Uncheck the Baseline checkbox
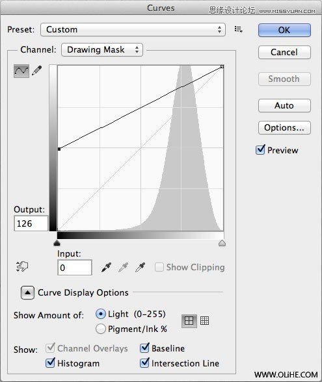This screenshot has height=382, width=322. pyautogui.click(x=144, y=348)
